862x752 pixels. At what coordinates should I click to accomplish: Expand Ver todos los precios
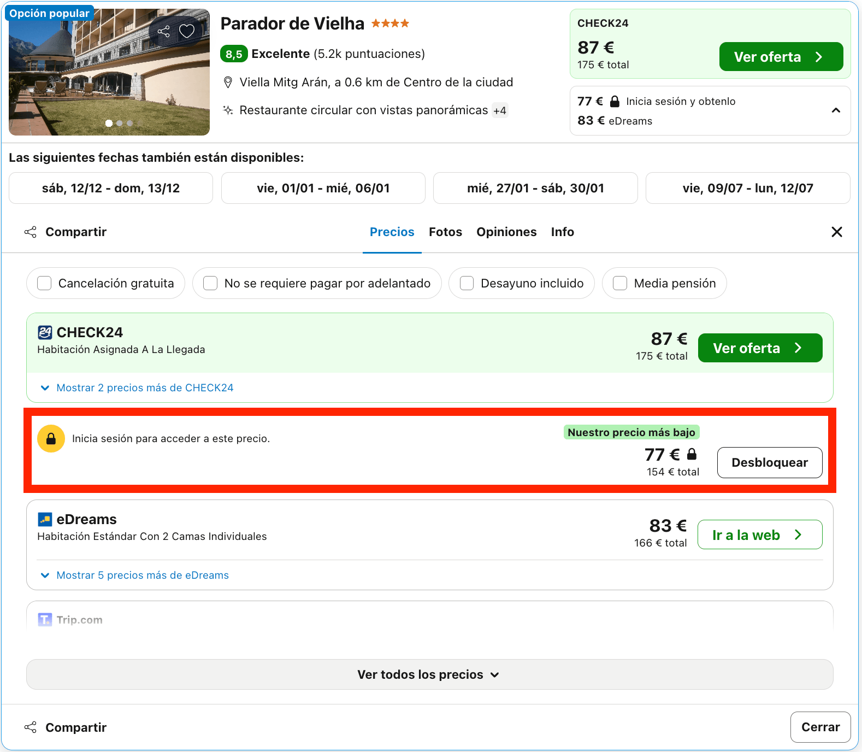(x=430, y=674)
